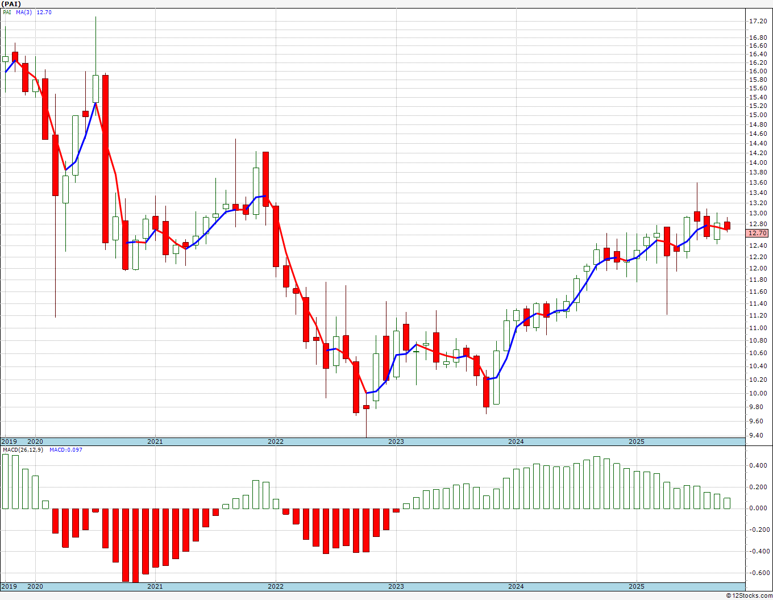Click the 2021 marker on price timeline

[155, 441]
